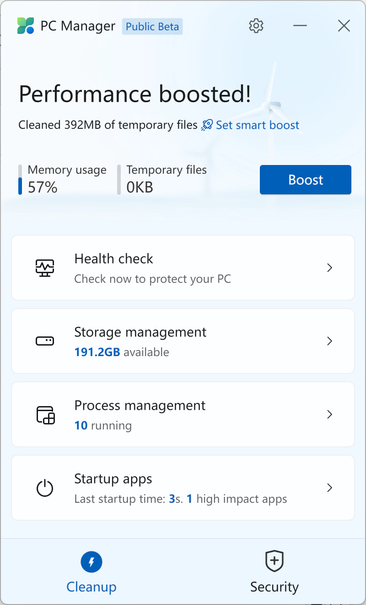Open settings with the gear icon
Screen dimensions: 366x605
pos(256,26)
